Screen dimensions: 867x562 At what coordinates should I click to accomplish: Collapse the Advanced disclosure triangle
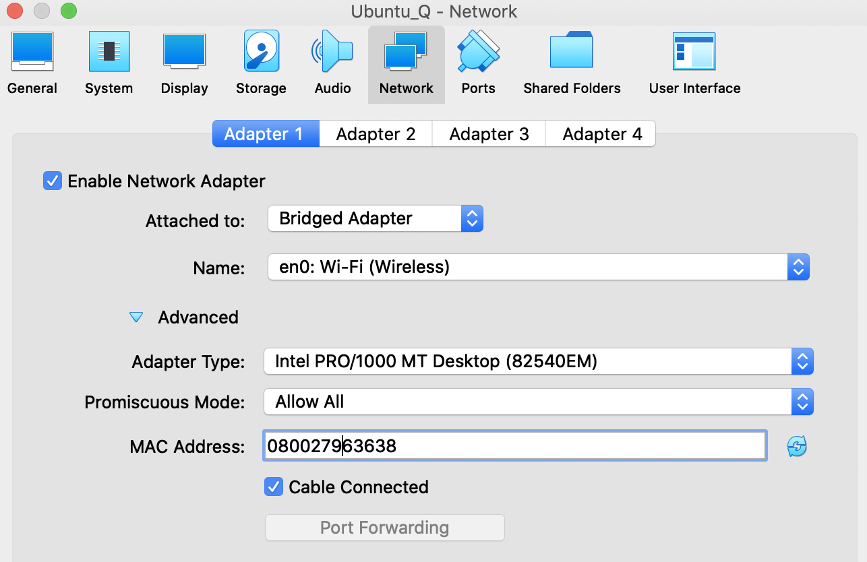[136, 317]
